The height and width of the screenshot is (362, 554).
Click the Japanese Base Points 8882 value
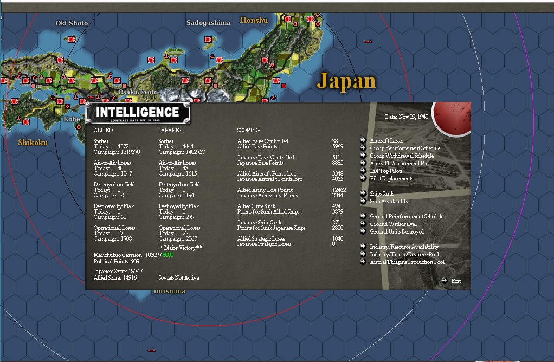[x=337, y=163]
